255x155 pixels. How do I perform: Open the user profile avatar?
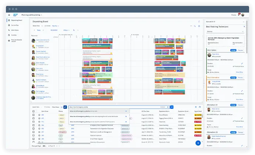click(x=243, y=15)
